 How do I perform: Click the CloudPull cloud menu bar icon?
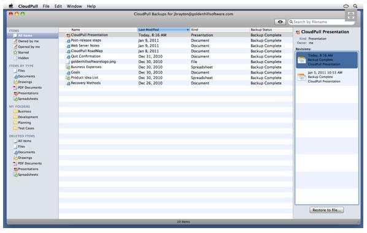coord(346,6)
